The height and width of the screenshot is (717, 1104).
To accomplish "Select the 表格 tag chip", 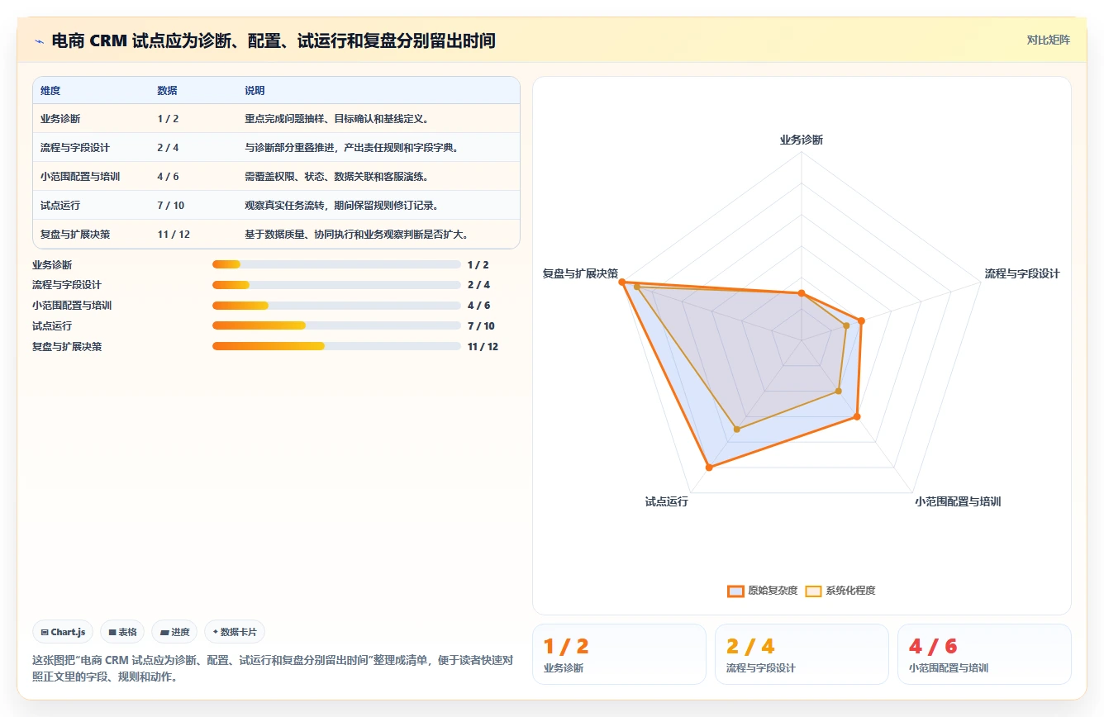I will tap(122, 632).
